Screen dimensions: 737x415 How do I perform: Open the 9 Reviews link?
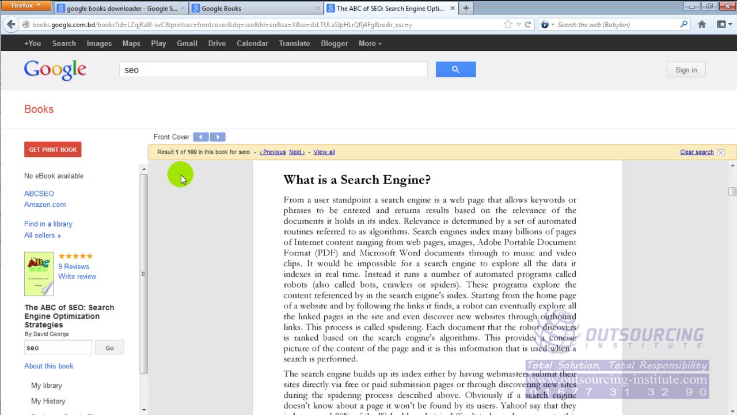coord(74,267)
